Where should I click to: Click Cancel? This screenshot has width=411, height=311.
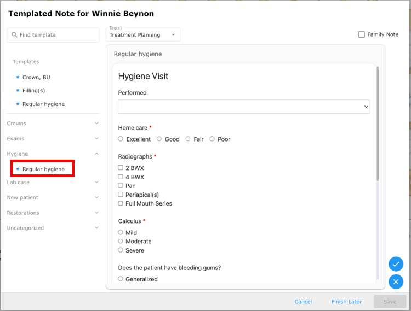tap(303, 302)
